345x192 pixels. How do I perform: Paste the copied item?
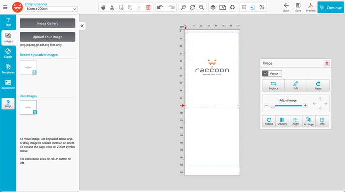click(x=130, y=7)
